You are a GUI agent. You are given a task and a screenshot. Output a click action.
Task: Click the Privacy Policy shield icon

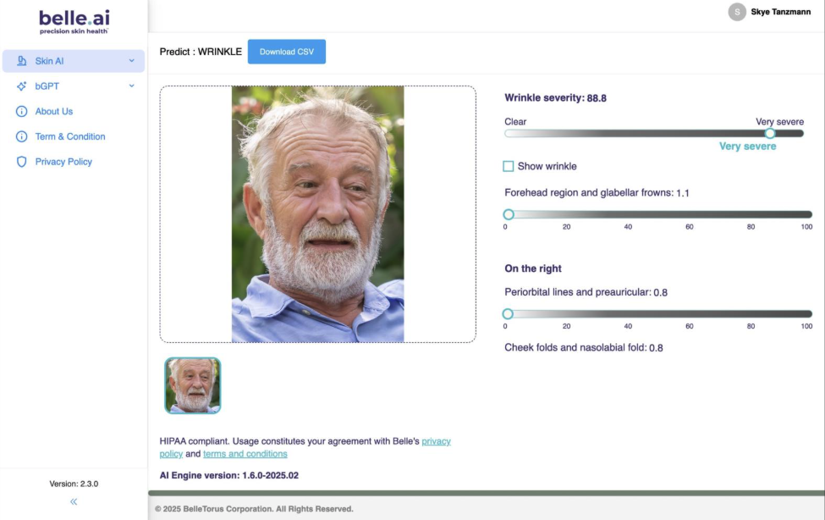coord(22,162)
